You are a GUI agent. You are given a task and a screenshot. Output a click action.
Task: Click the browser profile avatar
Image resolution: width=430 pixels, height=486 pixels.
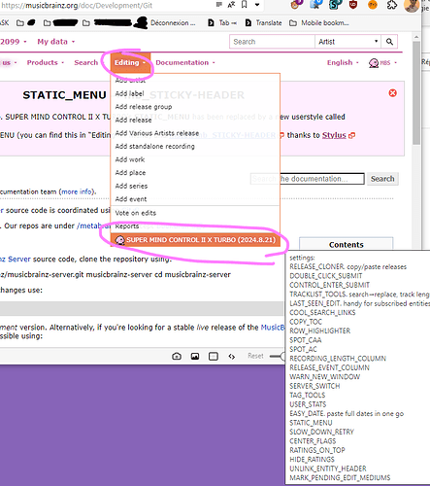[x=412, y=5]
